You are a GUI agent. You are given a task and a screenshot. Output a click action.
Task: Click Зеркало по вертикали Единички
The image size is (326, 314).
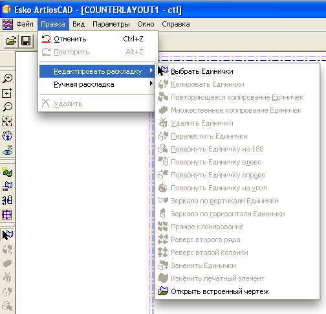click(x=237, y=201)
